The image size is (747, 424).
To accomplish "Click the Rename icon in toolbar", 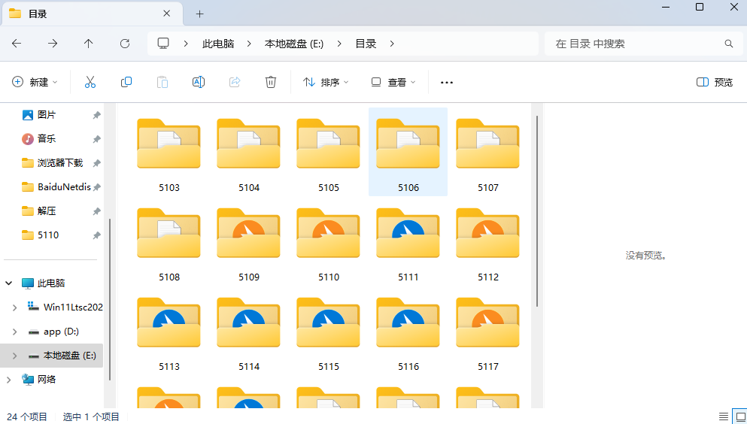I will [199, 83].
